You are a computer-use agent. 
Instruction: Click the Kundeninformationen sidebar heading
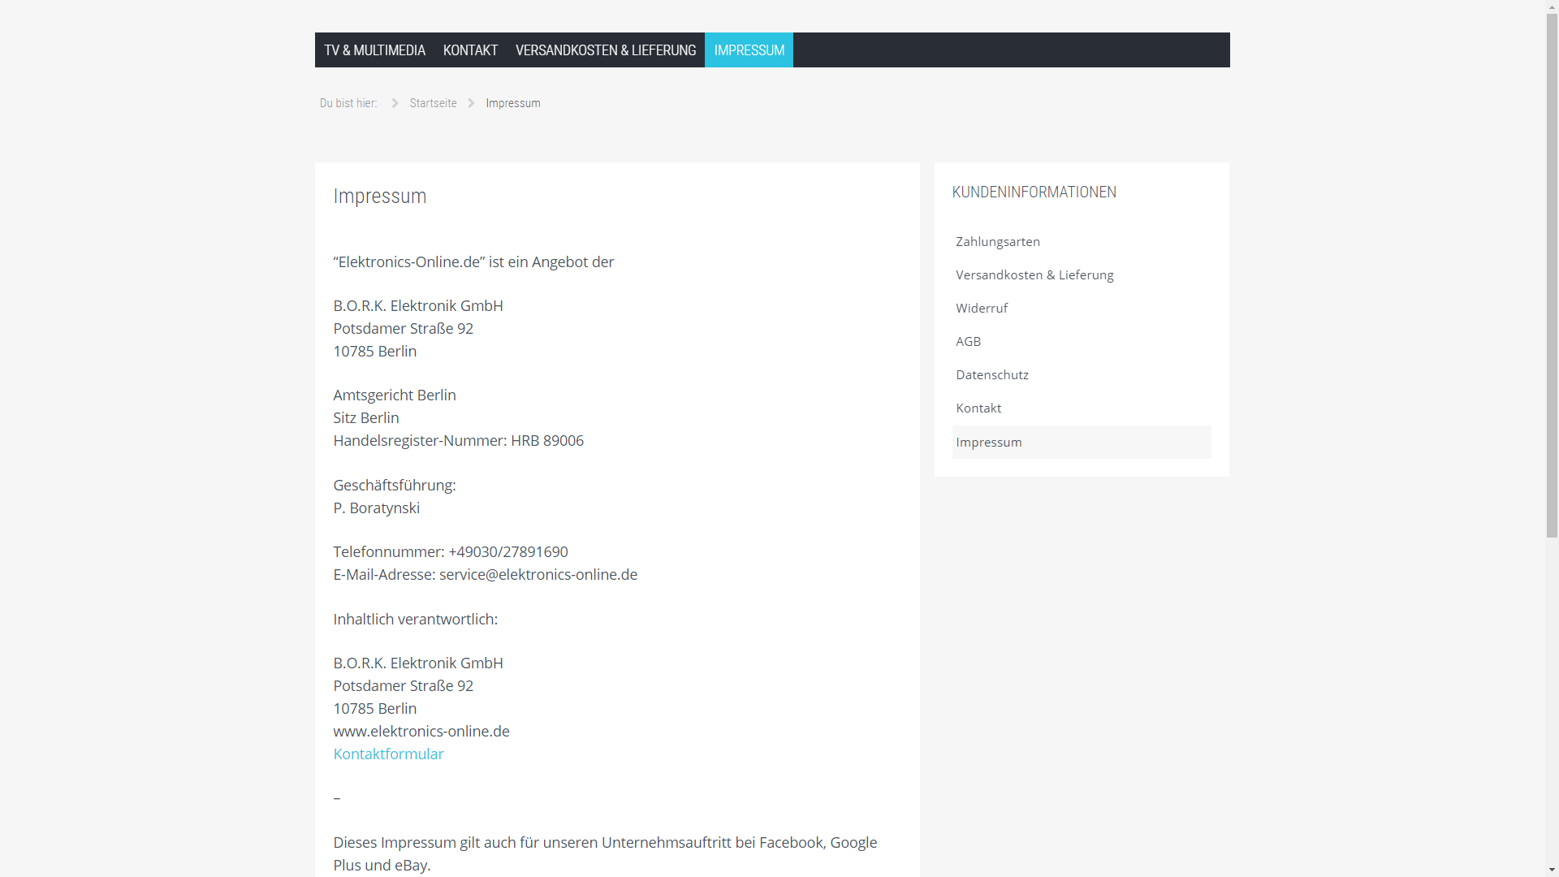1034,192
